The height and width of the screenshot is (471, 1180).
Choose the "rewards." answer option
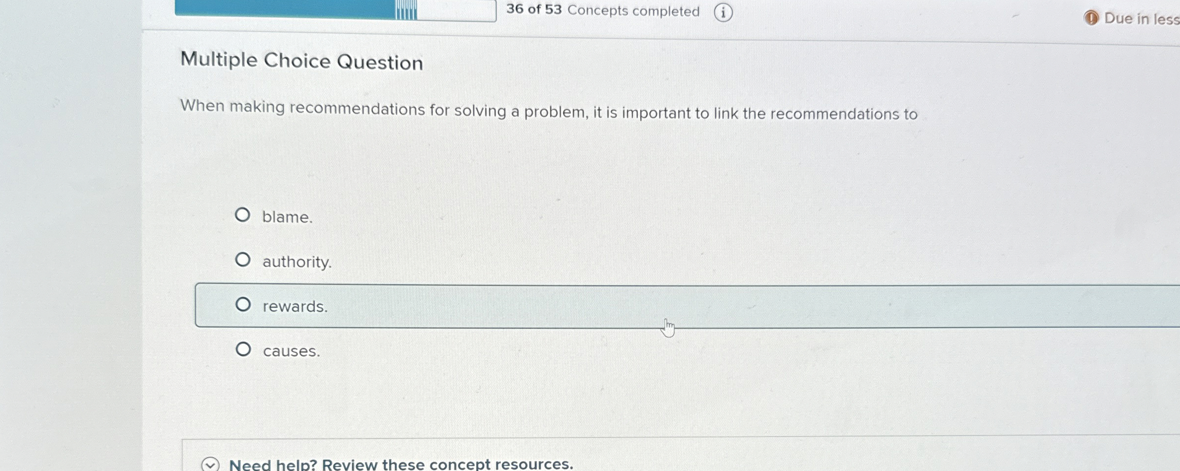243,304
